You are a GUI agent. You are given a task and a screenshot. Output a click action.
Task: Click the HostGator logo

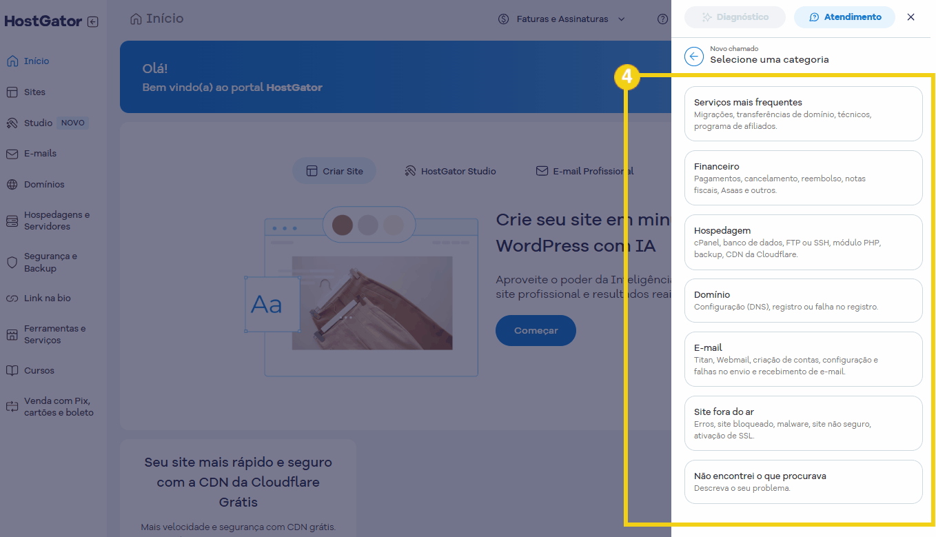[x=43, y=21]
